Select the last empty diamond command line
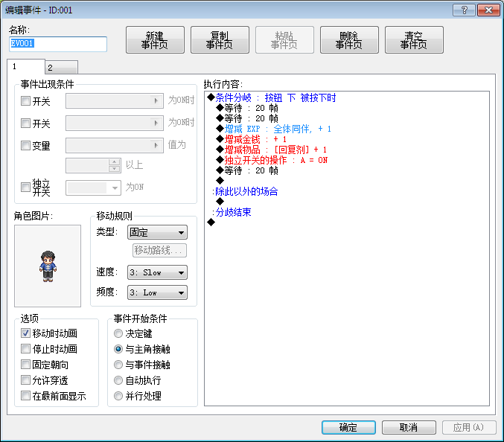Screen dimensions: 504x442 211,222
